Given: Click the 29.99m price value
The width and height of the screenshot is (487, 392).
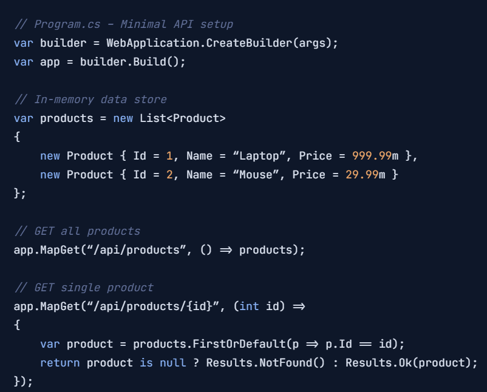Looking at the screenshot, I should (x=366, y=175).
